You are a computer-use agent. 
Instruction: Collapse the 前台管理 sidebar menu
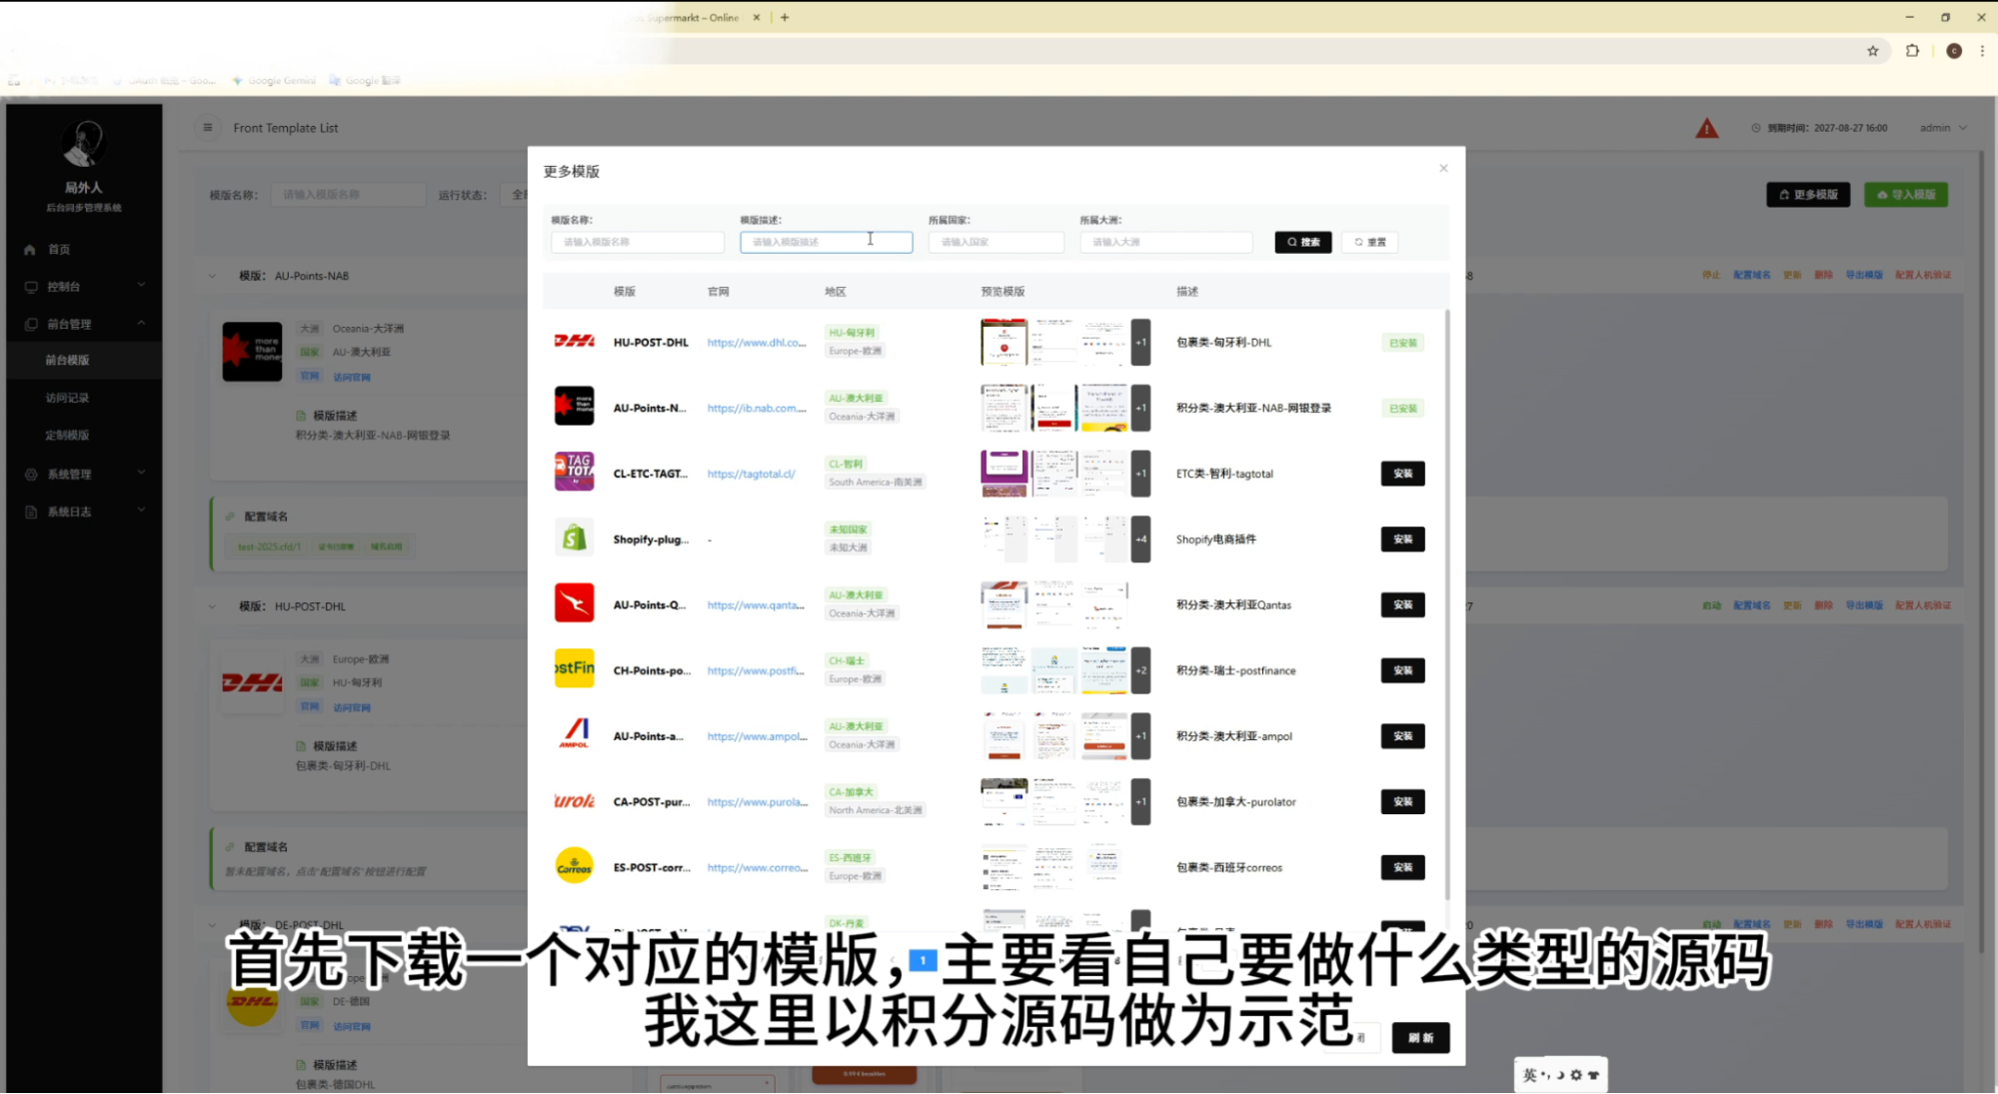[x=84, y=324]
